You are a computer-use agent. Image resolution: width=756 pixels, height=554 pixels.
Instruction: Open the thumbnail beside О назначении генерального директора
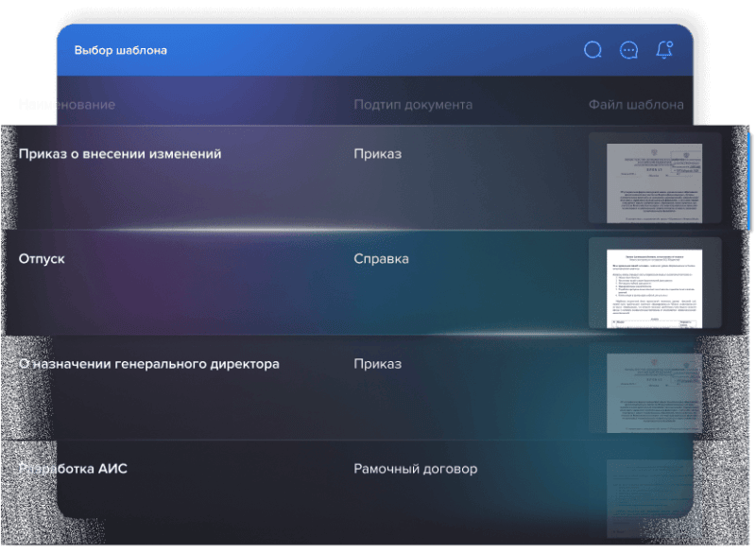tap(654, 390)
